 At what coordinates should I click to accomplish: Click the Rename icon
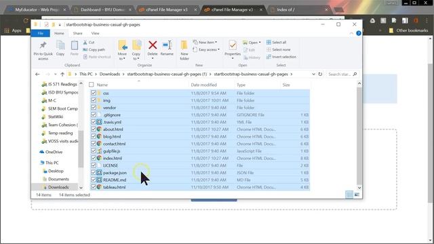point(167,45)
